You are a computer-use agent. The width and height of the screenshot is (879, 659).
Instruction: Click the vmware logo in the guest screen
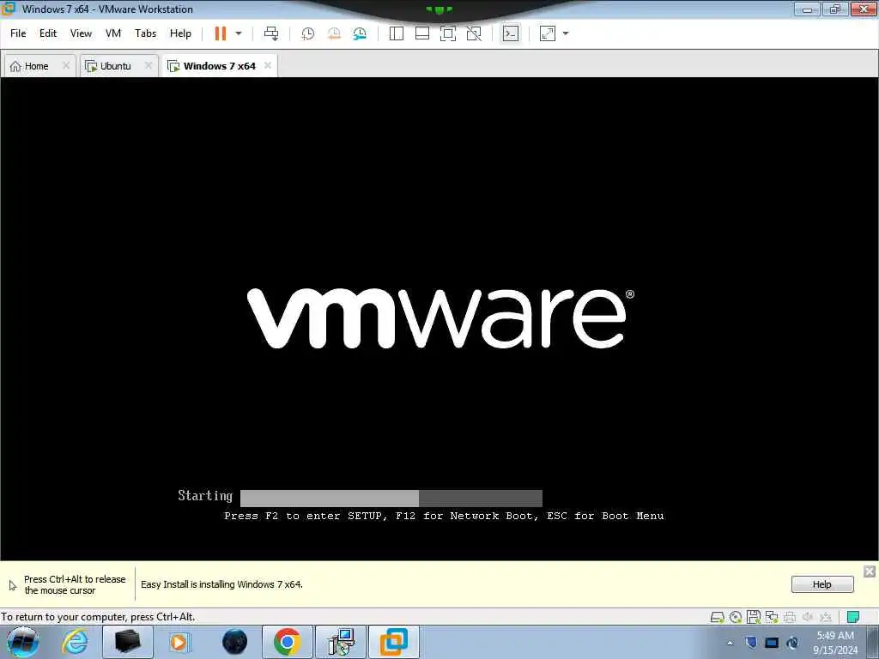pos(440,318)
